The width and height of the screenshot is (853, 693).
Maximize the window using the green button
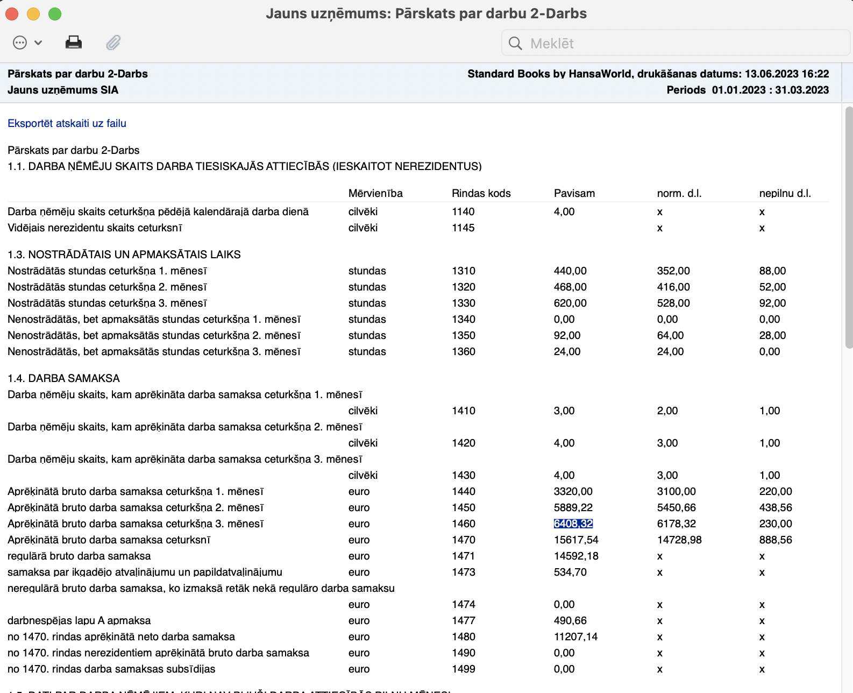click(55, 14)
